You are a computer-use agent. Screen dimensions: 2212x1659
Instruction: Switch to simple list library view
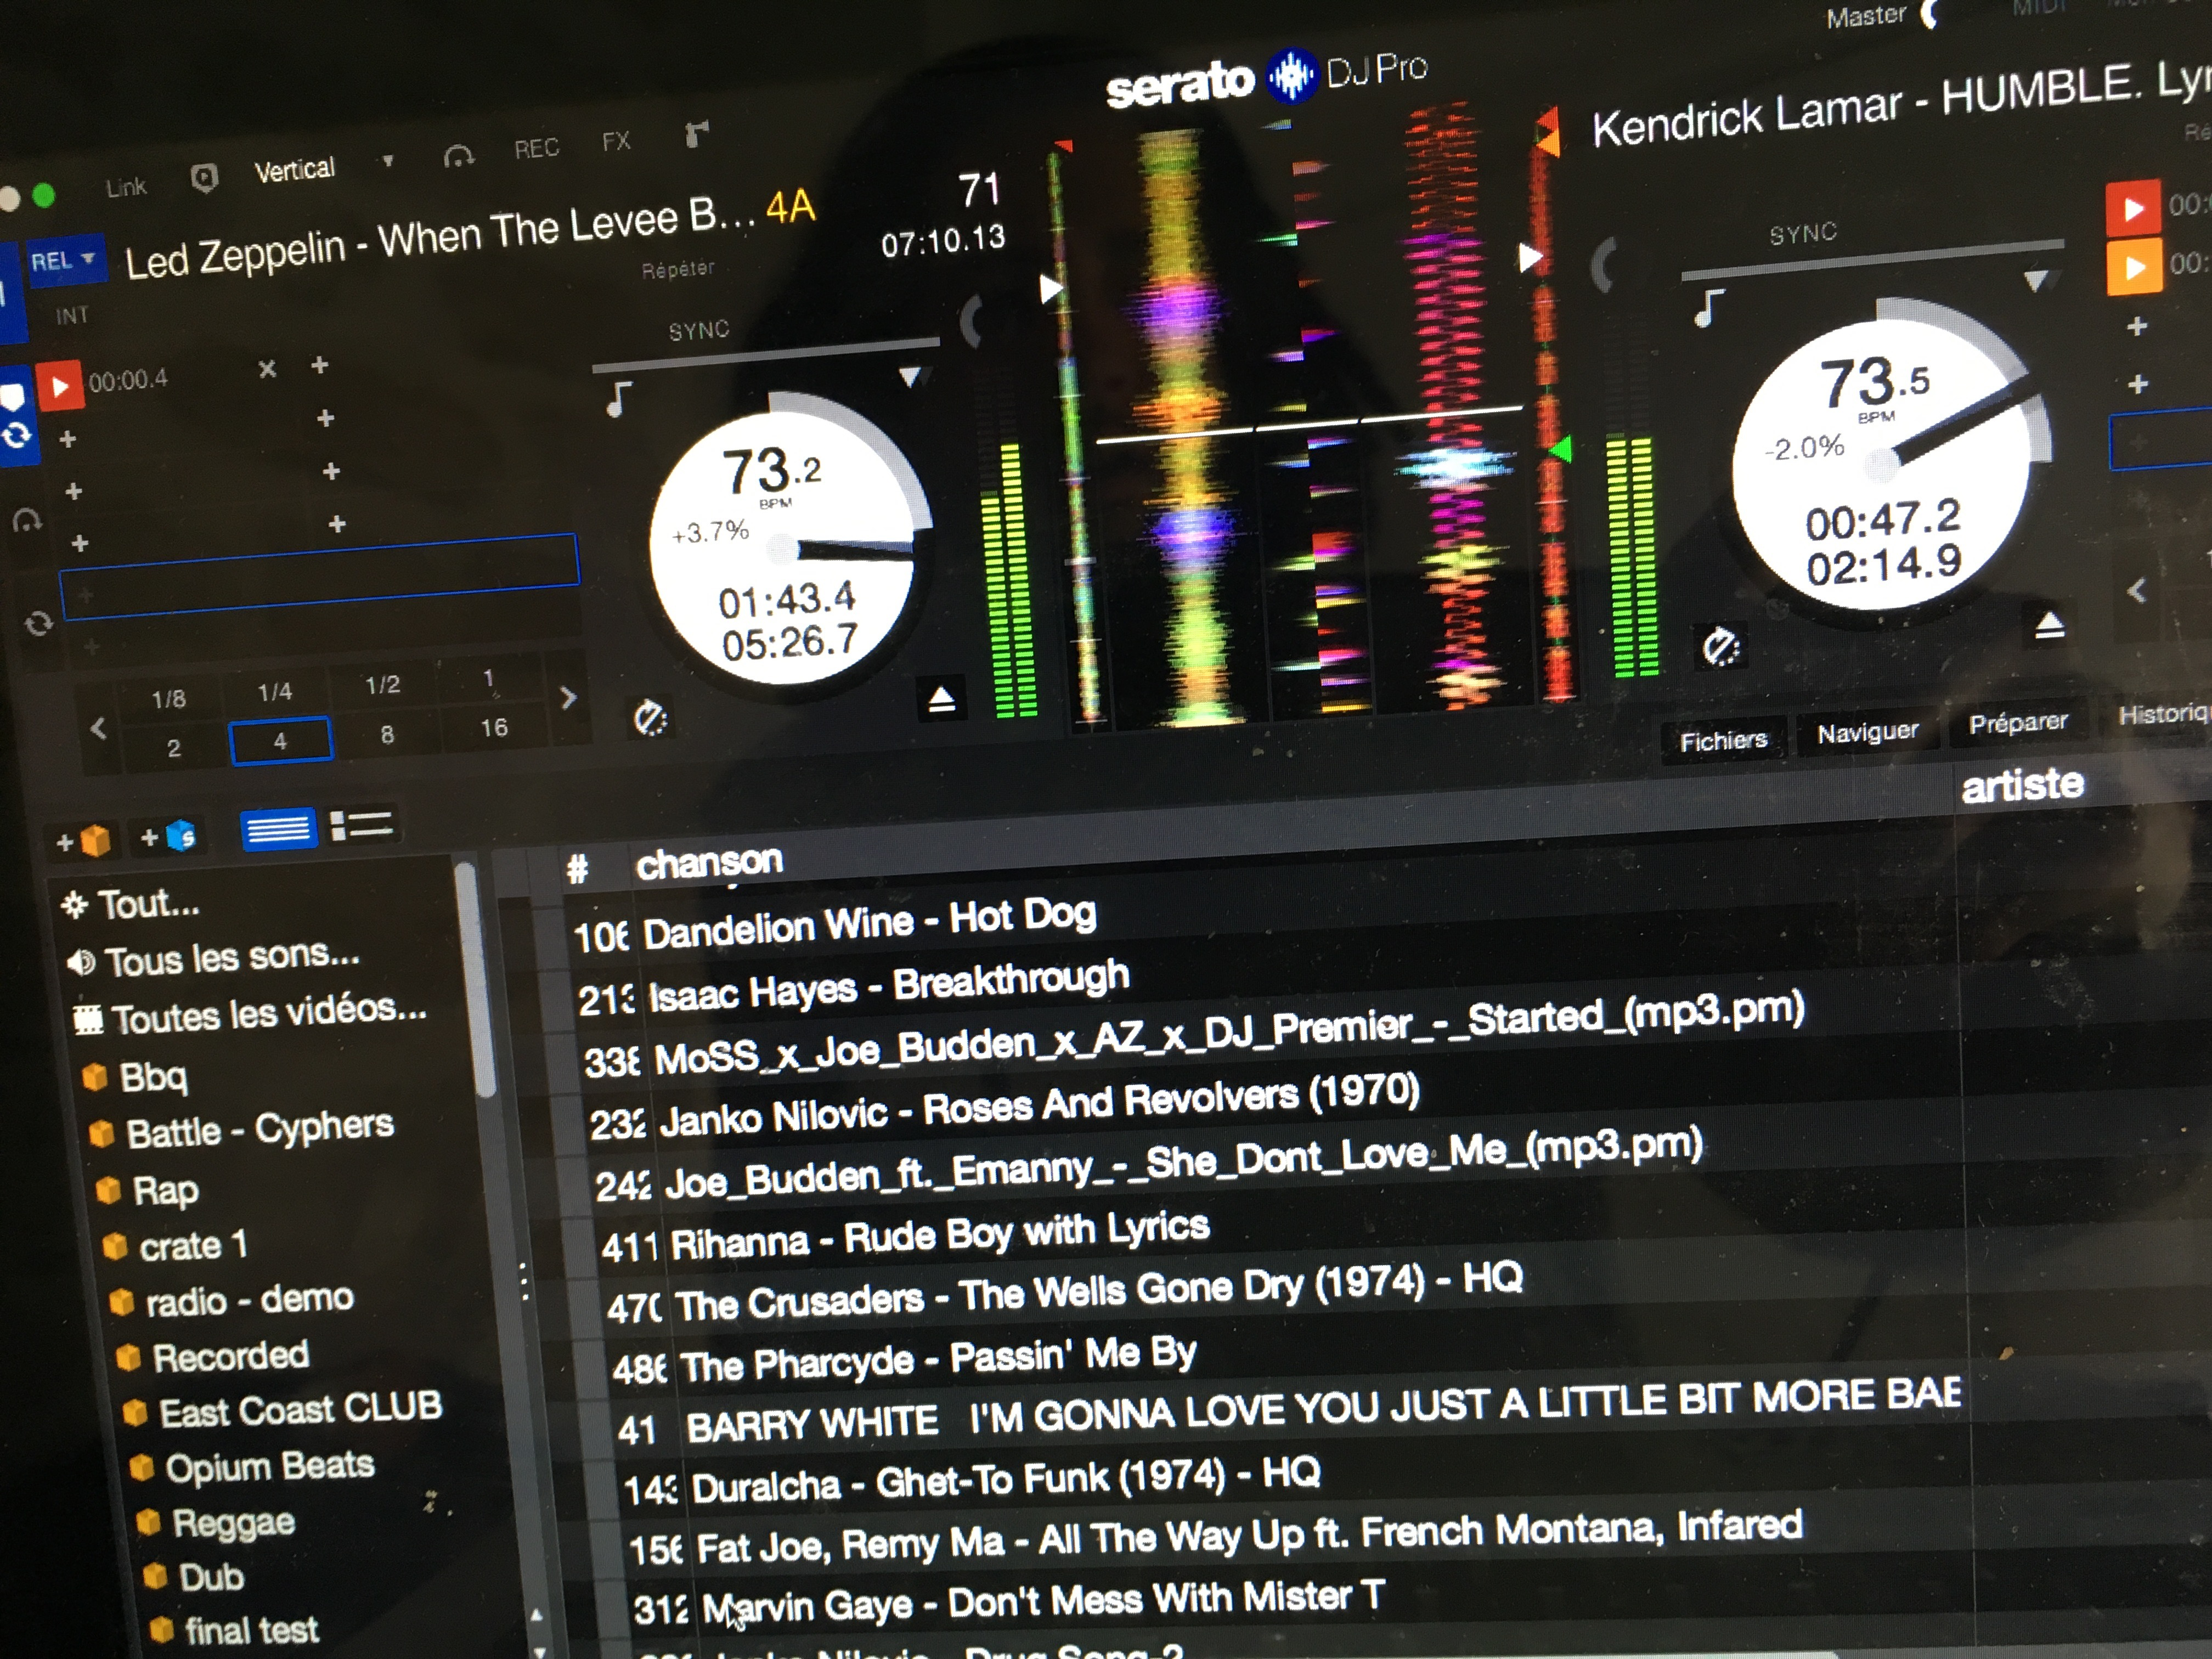coord(278,829)
